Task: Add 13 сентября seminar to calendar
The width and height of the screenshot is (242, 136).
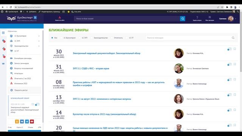Action: [x=230, y=95]
